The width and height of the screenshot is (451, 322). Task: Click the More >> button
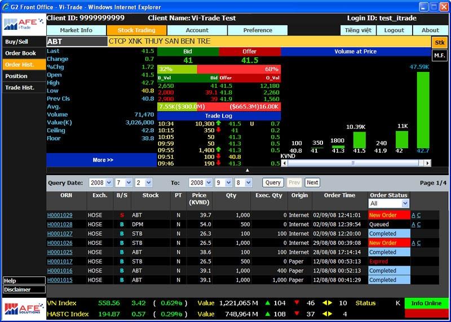coord(102,160)
